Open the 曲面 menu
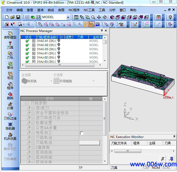177x172 pixels. click(61, 10)
